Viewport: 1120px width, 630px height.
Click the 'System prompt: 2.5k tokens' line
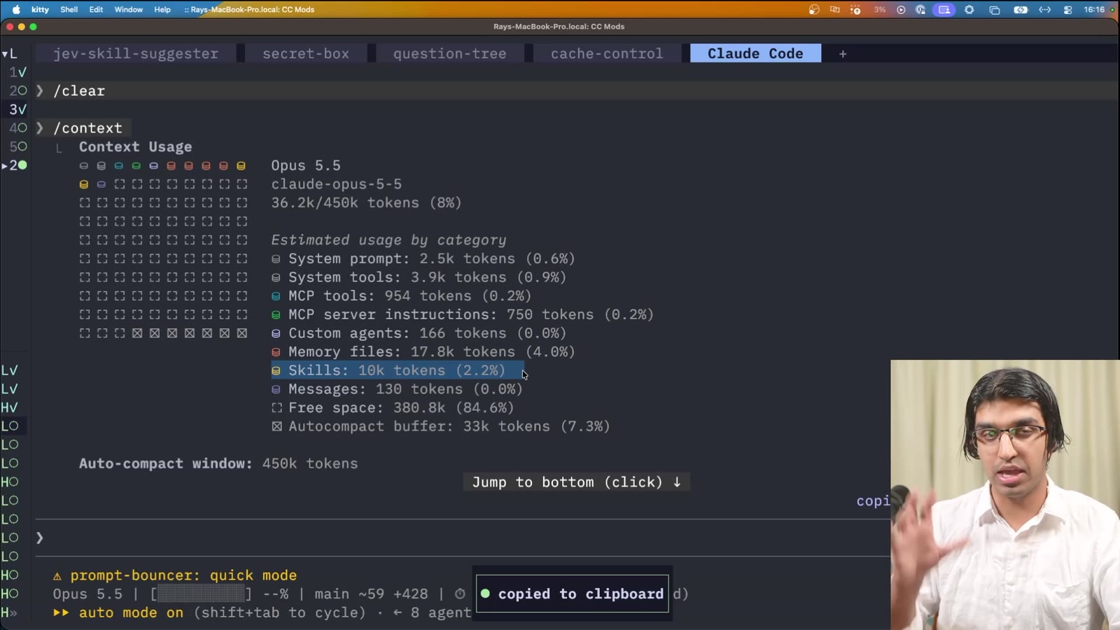(423, 258)
